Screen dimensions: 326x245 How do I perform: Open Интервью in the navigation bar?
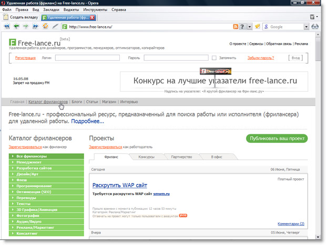coord(129,102)
